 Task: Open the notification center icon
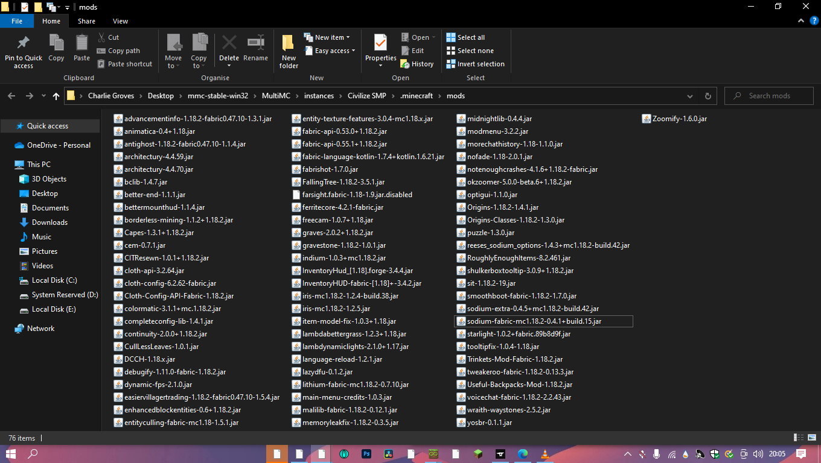point(801,454)
